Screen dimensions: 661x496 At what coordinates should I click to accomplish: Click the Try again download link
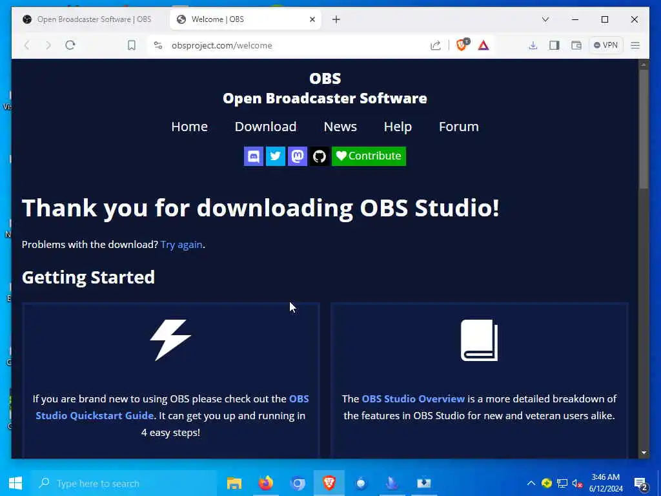click(181, 245)
